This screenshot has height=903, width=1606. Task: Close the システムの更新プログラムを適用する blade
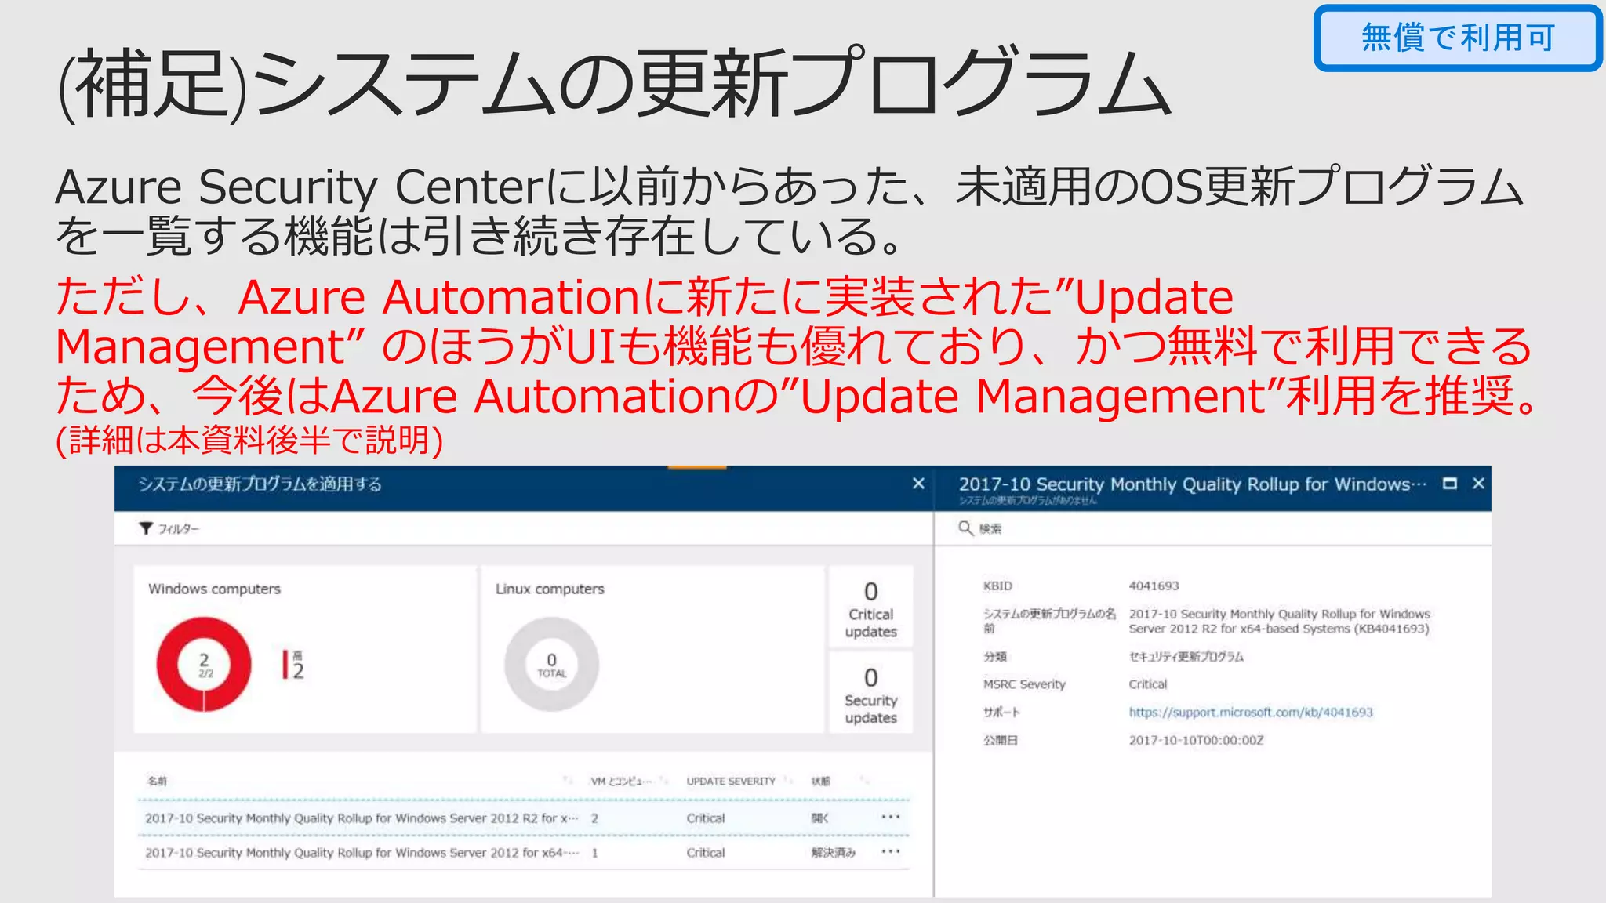[918, 484]
